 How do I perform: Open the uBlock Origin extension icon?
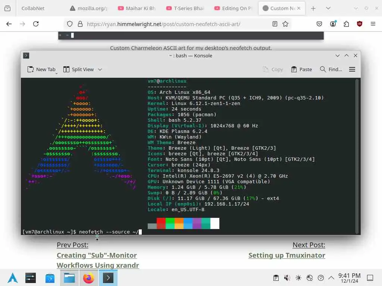tap(360, 24)
